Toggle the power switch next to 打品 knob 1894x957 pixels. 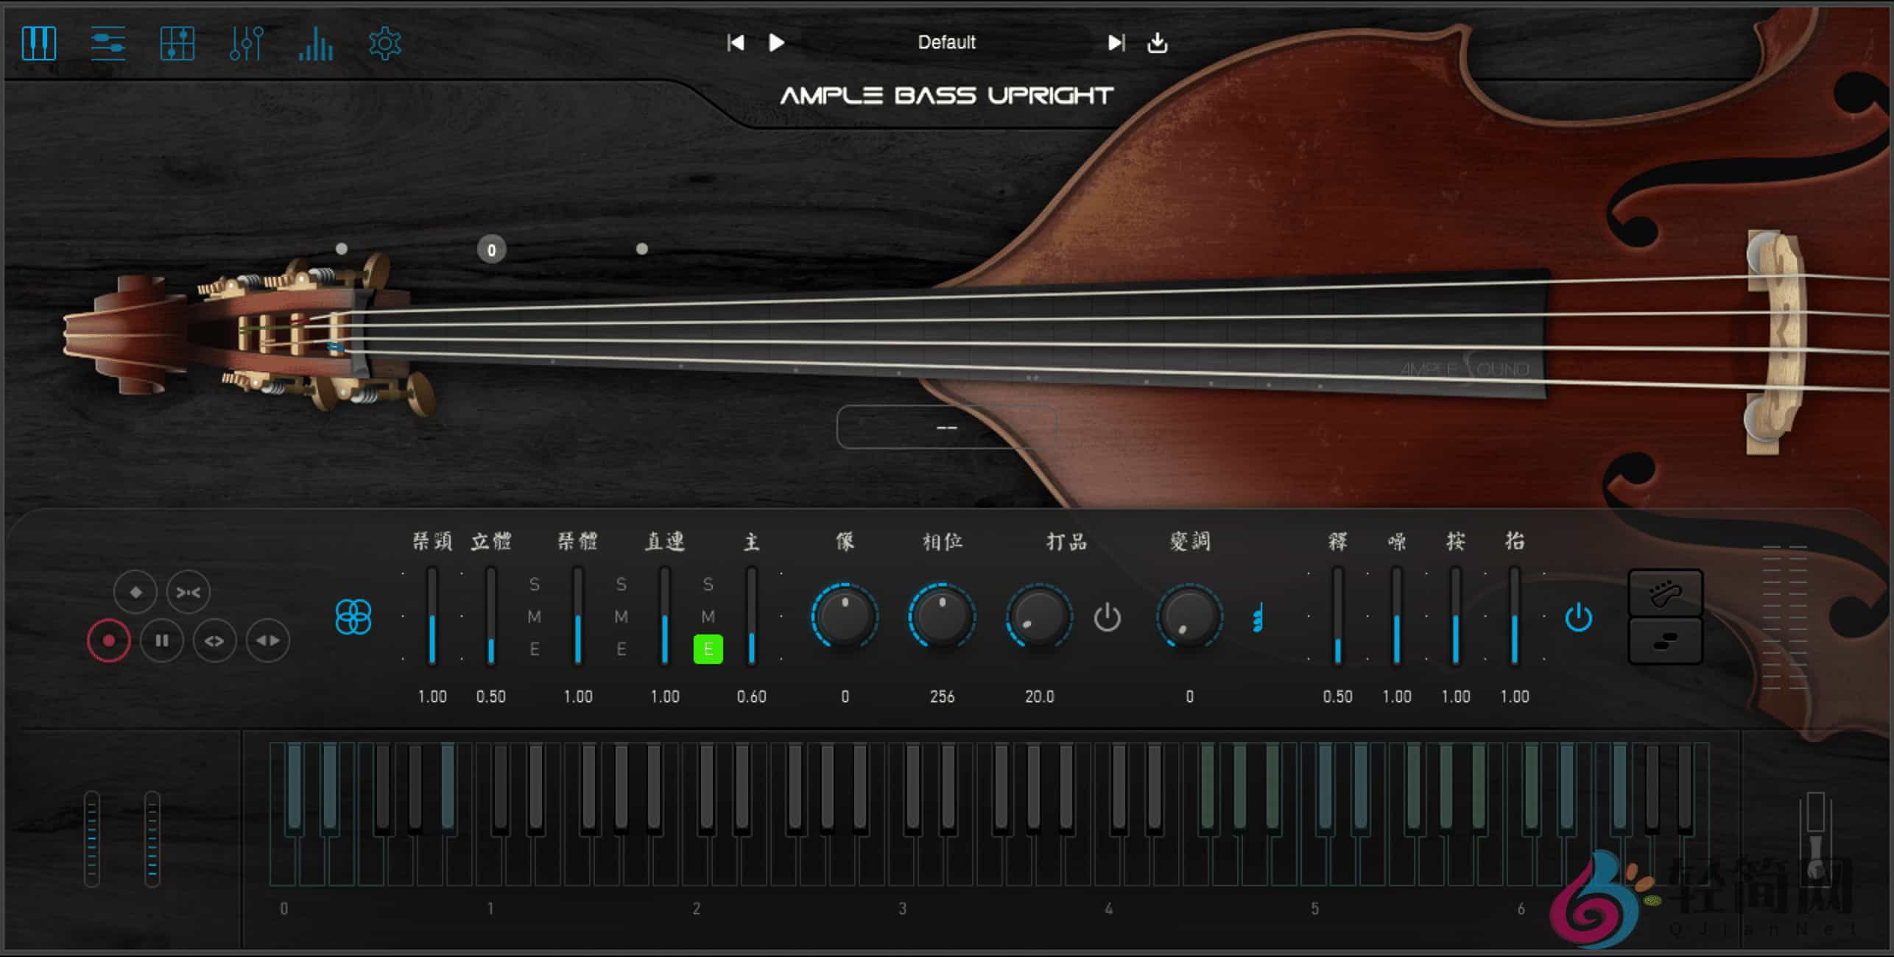[1107, 618]
